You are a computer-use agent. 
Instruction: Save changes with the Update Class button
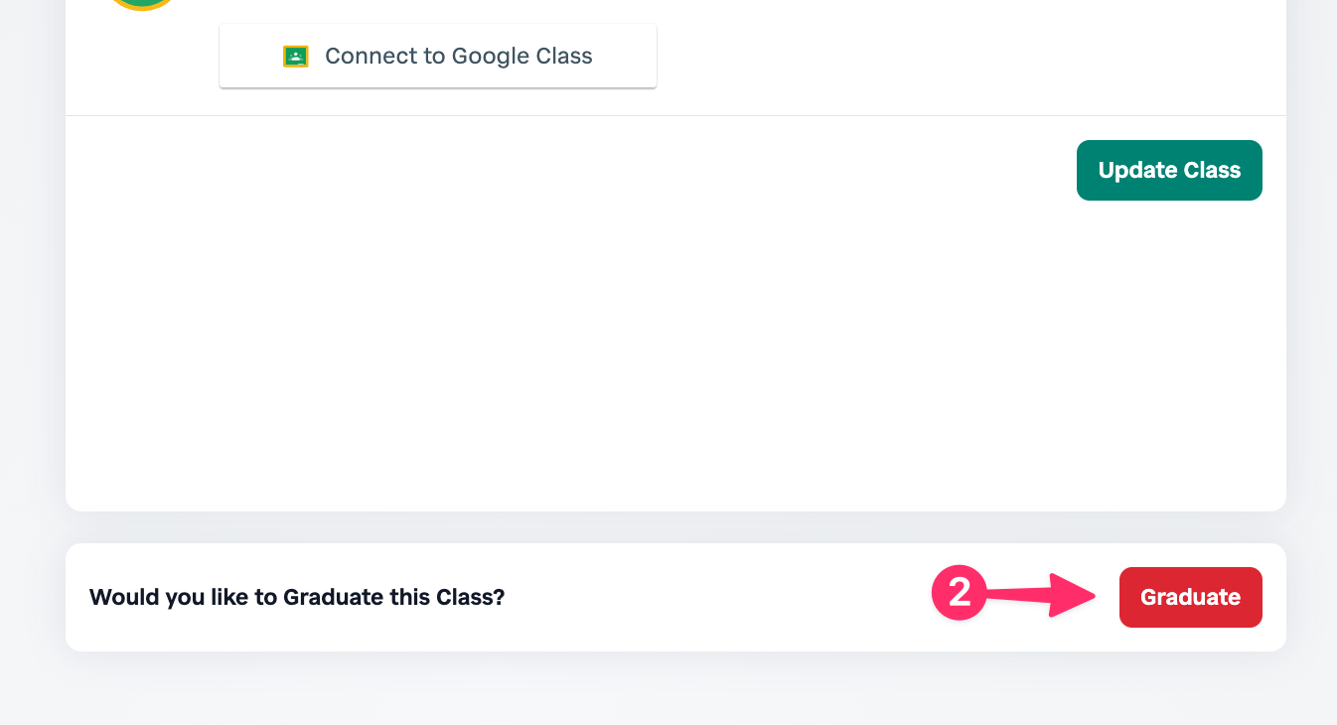point(1169,170)
